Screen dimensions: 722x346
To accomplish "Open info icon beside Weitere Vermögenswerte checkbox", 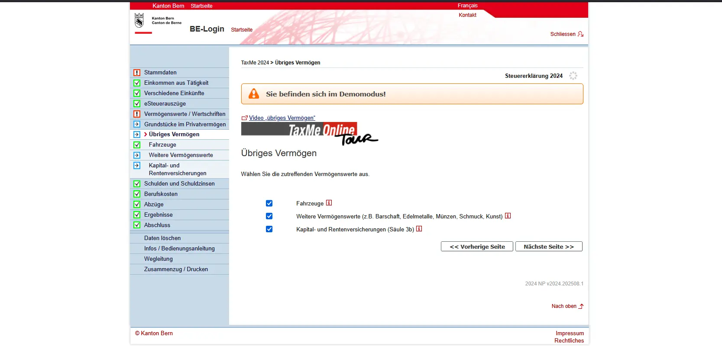I will [x=508, y=216].
